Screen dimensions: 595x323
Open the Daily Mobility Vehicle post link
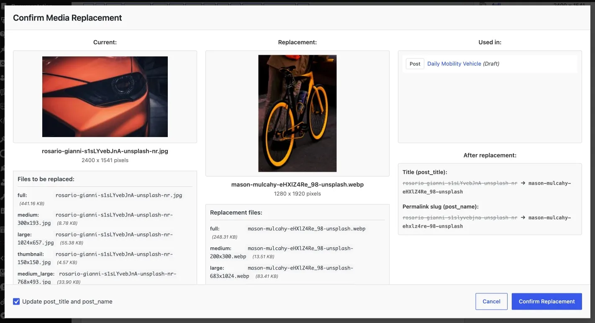[x=454, y=64]
